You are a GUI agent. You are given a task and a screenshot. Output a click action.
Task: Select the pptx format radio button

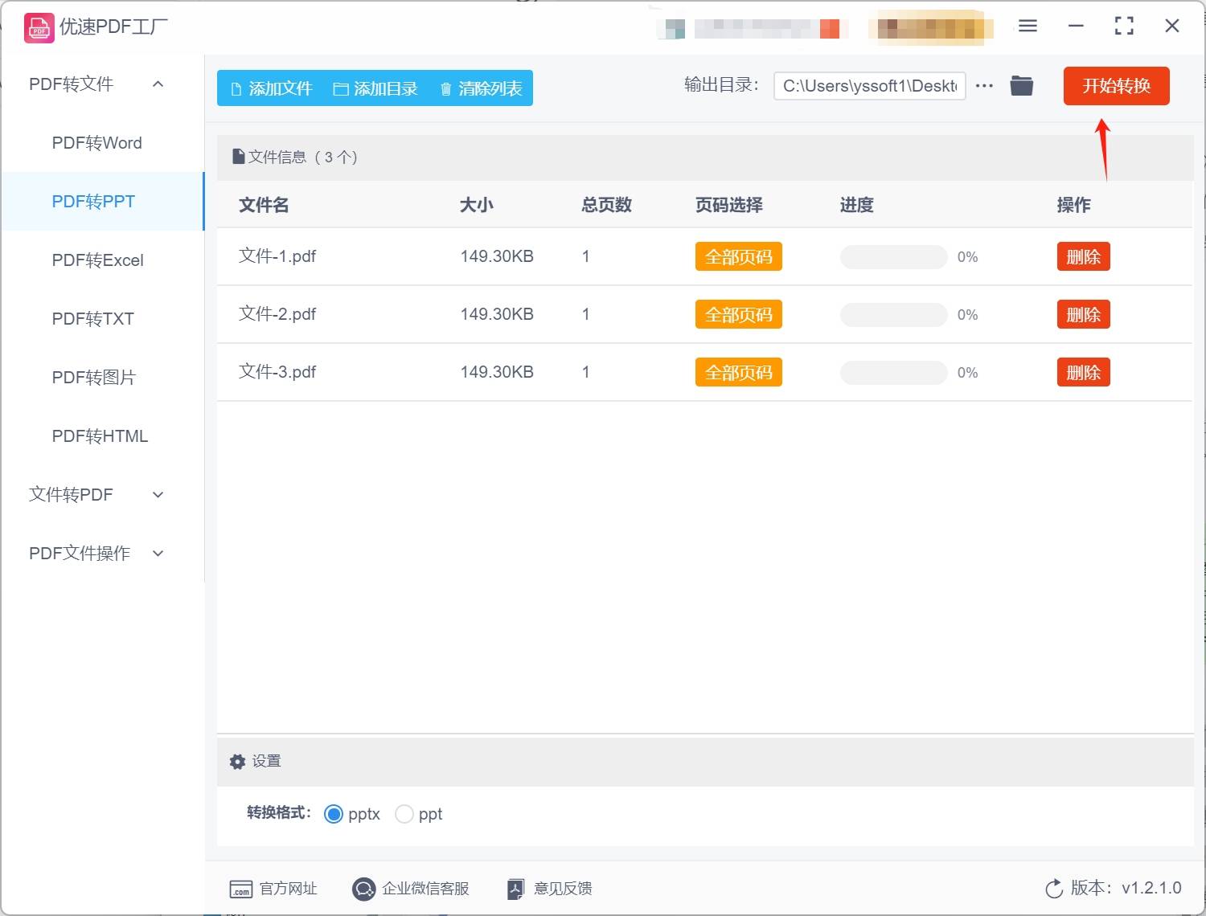pos(334,814)
